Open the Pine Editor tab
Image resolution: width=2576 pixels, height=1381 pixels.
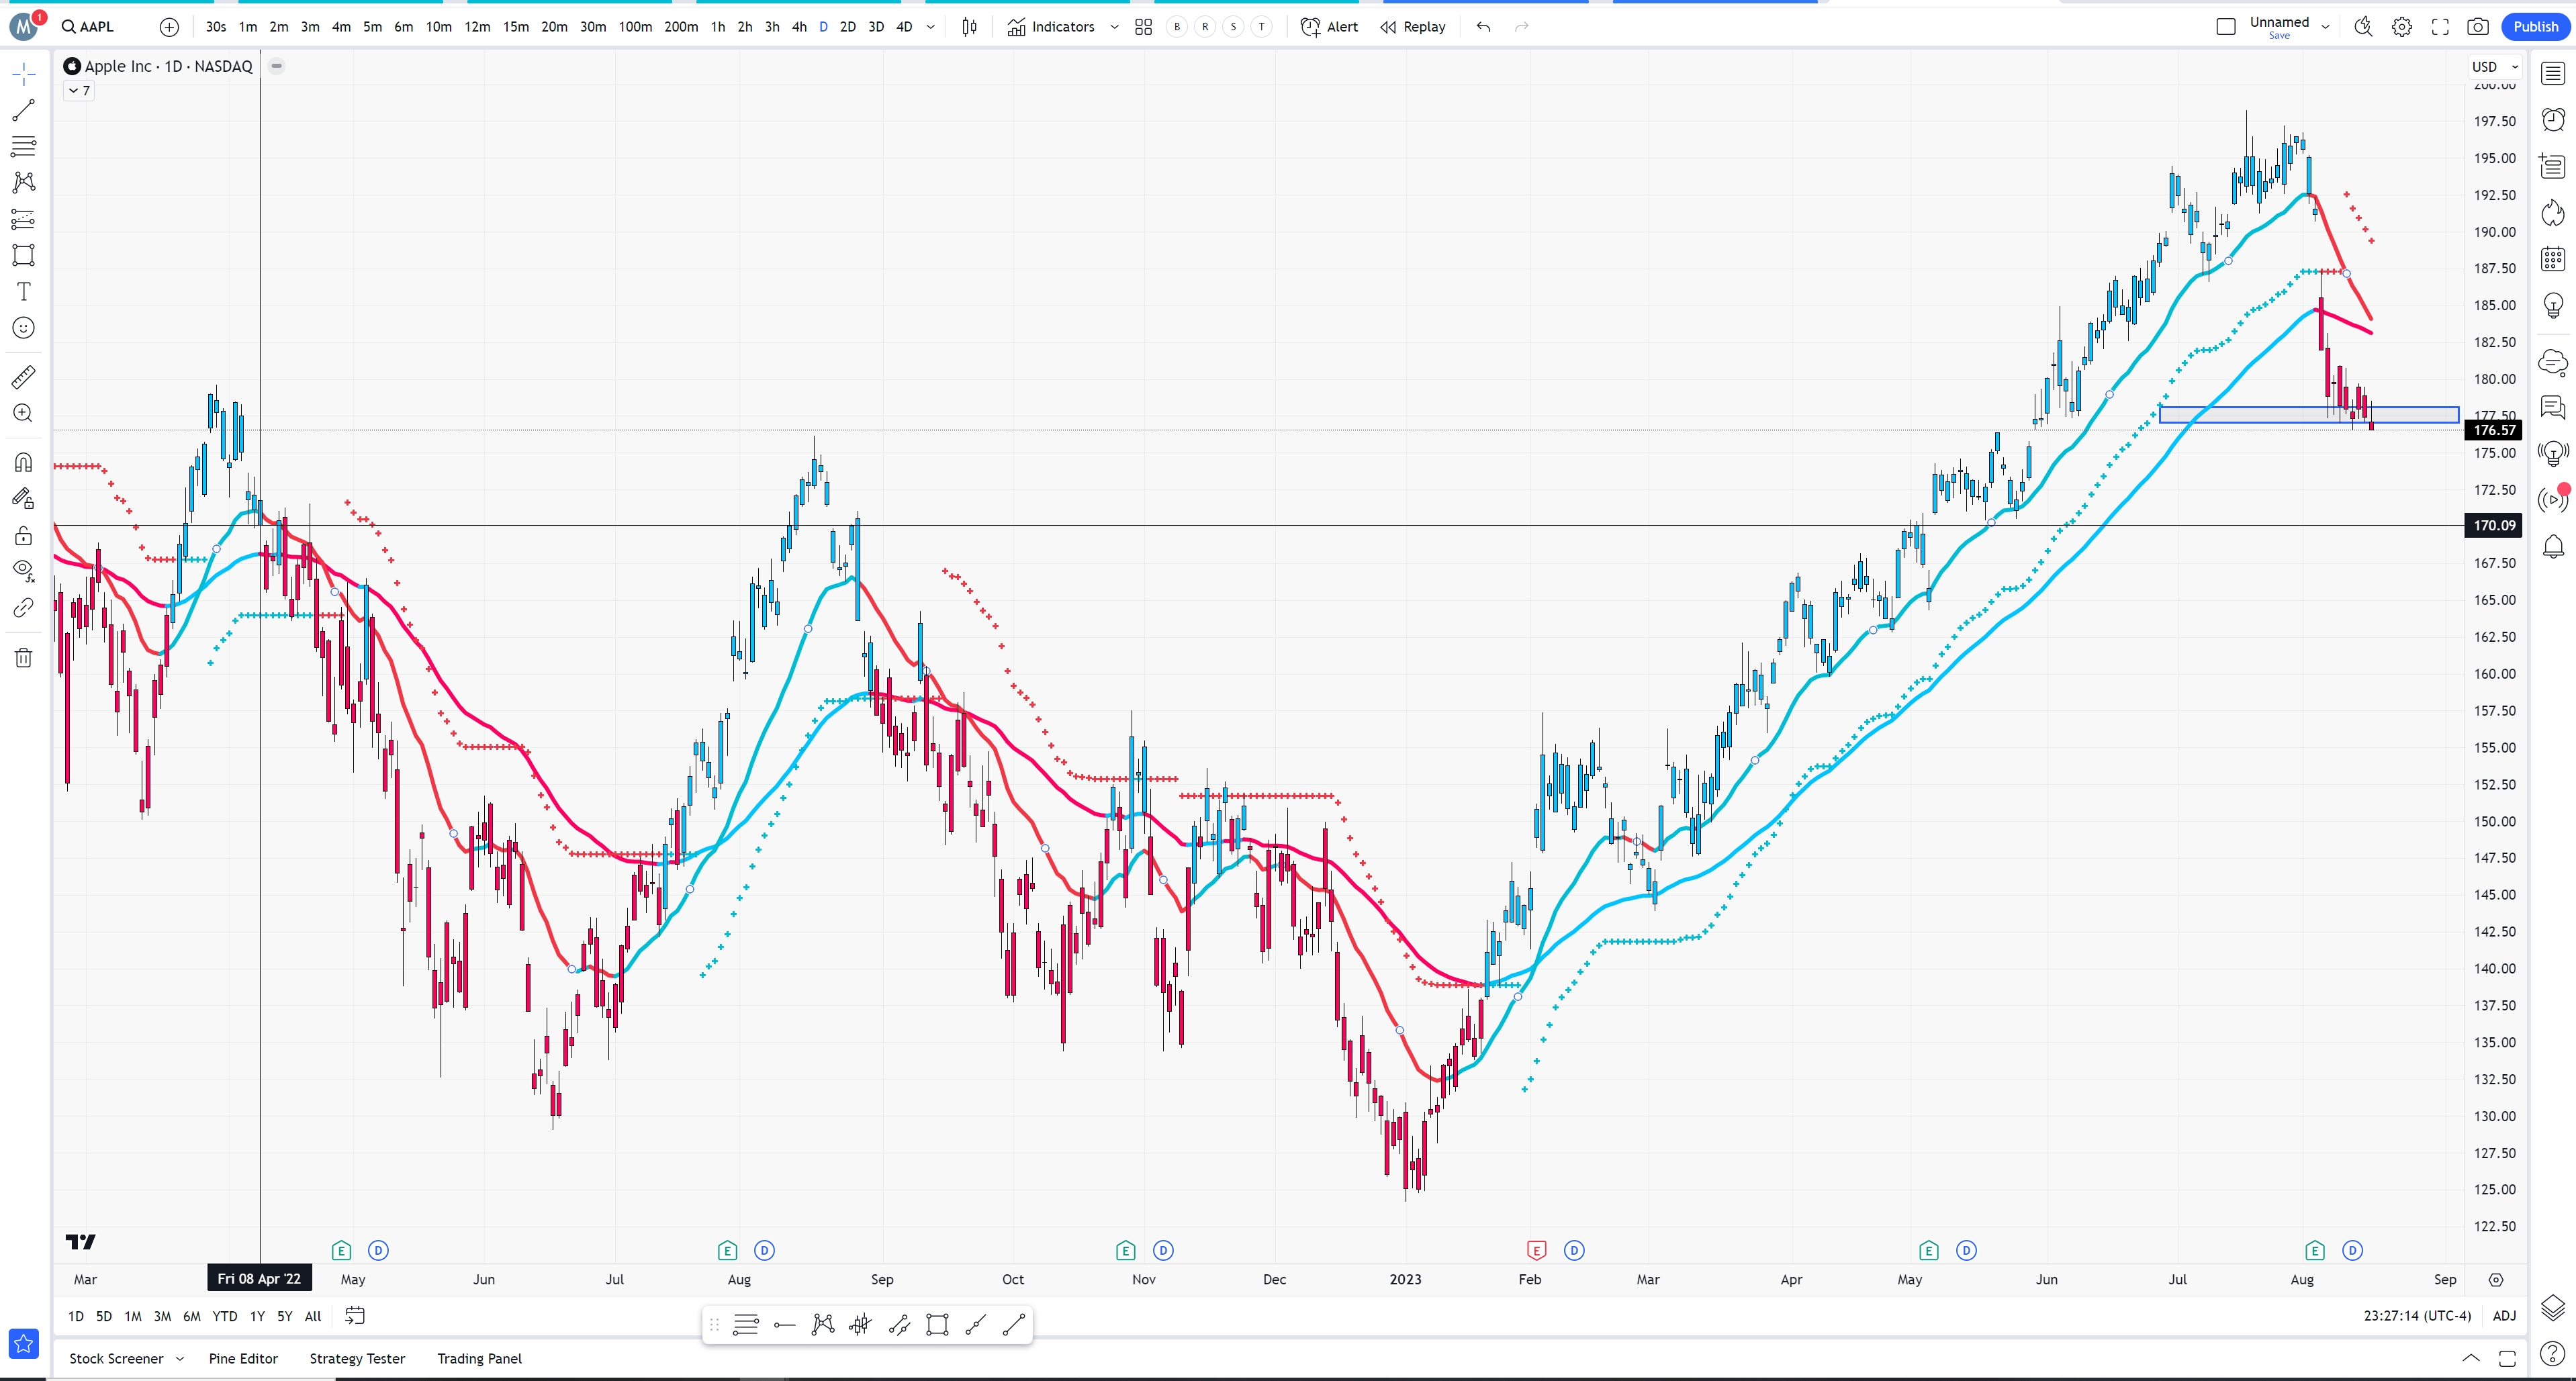tap(243, 1358)
